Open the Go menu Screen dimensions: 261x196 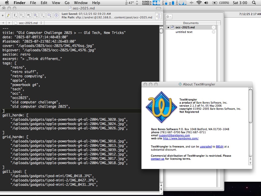pos(67,3)
